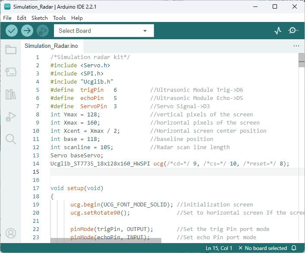Click pinMode(trigPin, OUTPUT) statement
Image resolution: width=305 pixels, height=253 pixels.
pyautogui.click(x=112, y=229)
